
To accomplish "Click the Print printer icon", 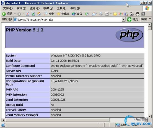I will [101, 14].
